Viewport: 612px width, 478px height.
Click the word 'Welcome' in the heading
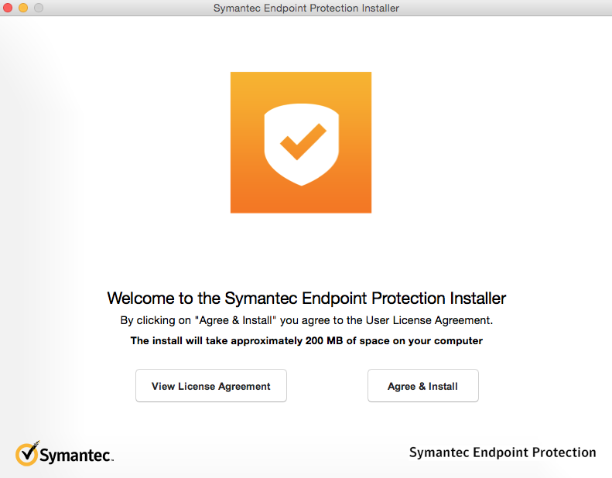tap(135, 299)
